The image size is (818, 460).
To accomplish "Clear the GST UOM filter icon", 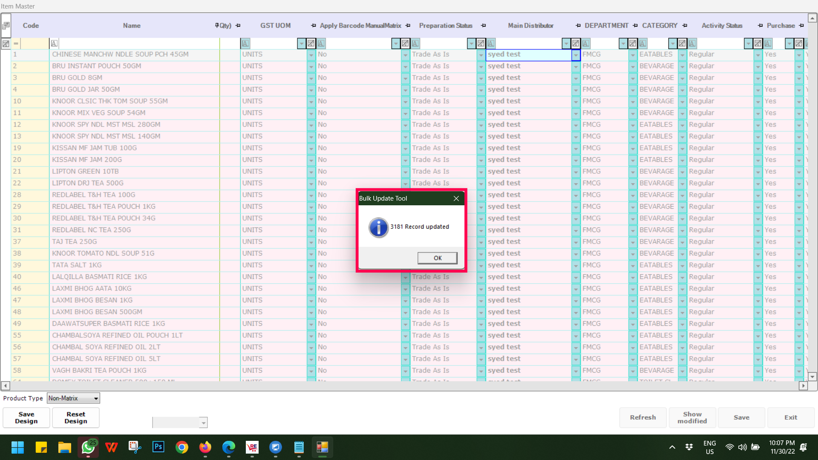I will 311,43.
